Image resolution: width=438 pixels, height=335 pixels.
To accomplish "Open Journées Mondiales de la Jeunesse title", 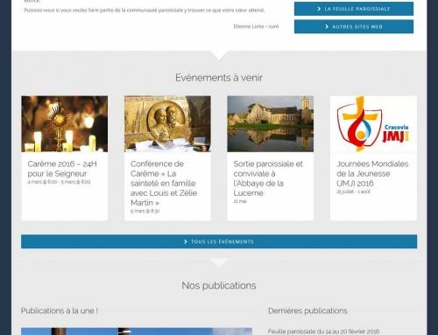I will [x=372, y=173].
